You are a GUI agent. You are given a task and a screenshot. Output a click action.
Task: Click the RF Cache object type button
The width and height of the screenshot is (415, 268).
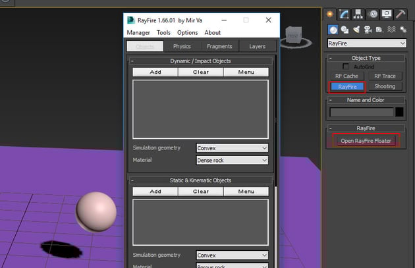346,76
